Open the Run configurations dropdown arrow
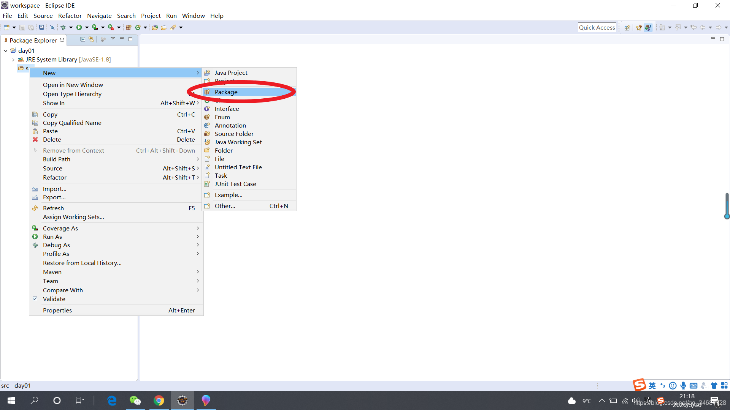Screen dimensions: 730x410 coord(87,27)
